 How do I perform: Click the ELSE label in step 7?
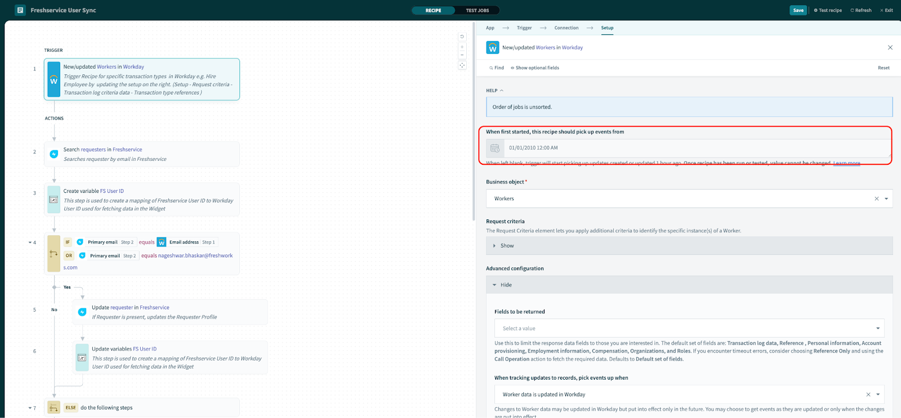(70, 408)
